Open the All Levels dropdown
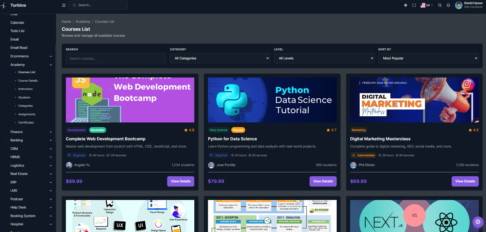The height and width of the screenshot is (232, 486). click(x=324, y=58)
